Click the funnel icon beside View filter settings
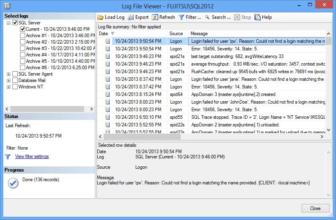This screenshot has width=336, height=220. point(8,157)
